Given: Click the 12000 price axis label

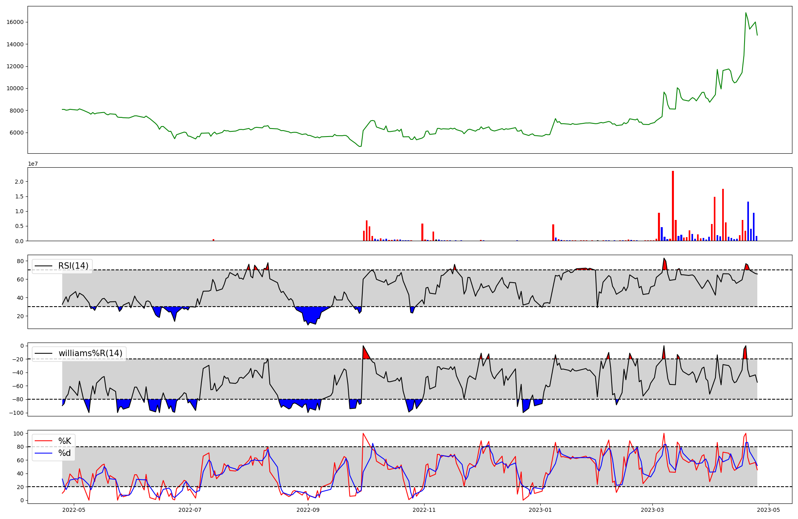Looking at the screenshot, I should [x=15, y=66].
